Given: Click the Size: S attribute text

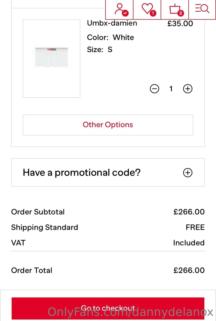Looking at the screenshot, I should pyautogui.click(x=100, y=50).
